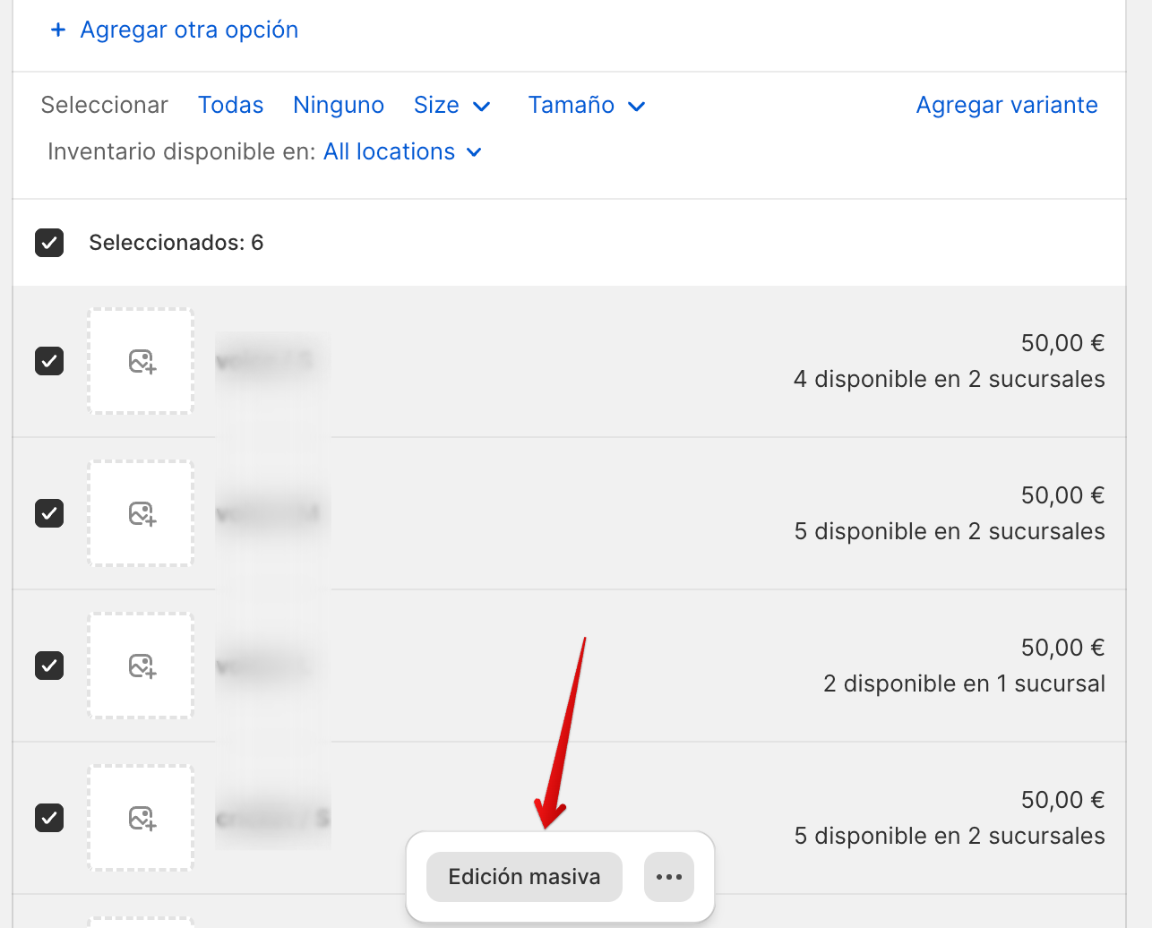Uncheck the variant with 4 disponible en 2 sucursales
The image size is (1152, 928).
[x=49, y=361]
